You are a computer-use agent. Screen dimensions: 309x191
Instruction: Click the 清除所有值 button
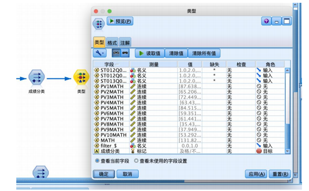click(204, 53)
